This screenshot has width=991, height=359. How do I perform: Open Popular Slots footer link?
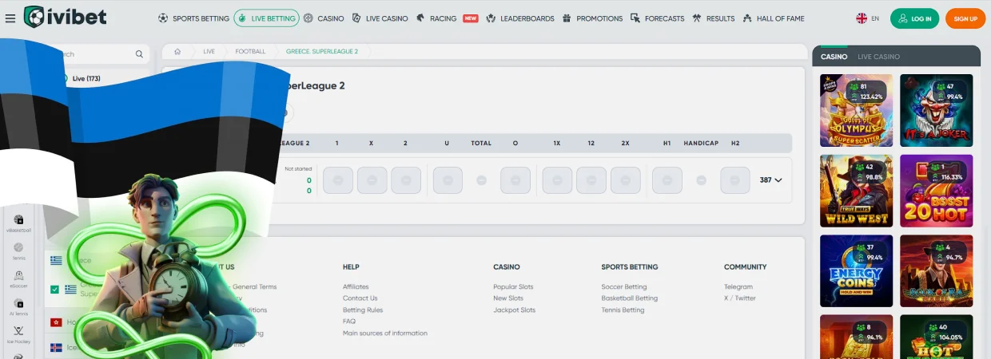513,286
